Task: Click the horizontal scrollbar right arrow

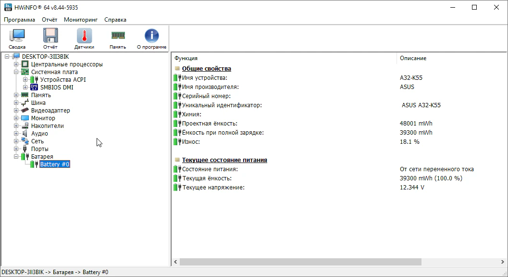Action: point(504,262)
